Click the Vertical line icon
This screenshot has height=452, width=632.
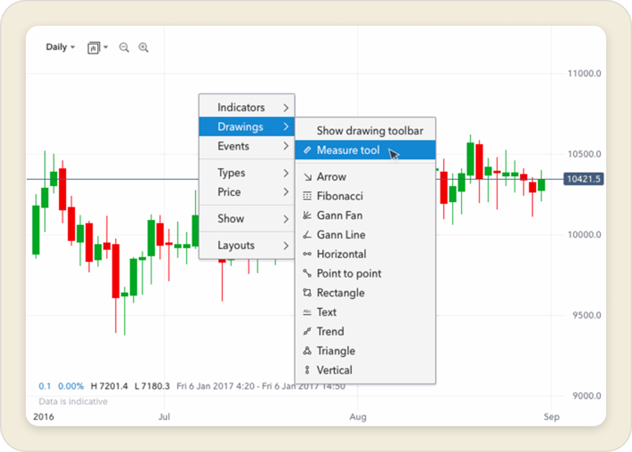307,370
